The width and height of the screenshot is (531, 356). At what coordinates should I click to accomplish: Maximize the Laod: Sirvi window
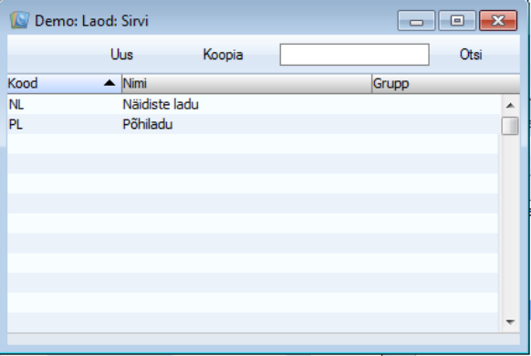pos(457,21)
